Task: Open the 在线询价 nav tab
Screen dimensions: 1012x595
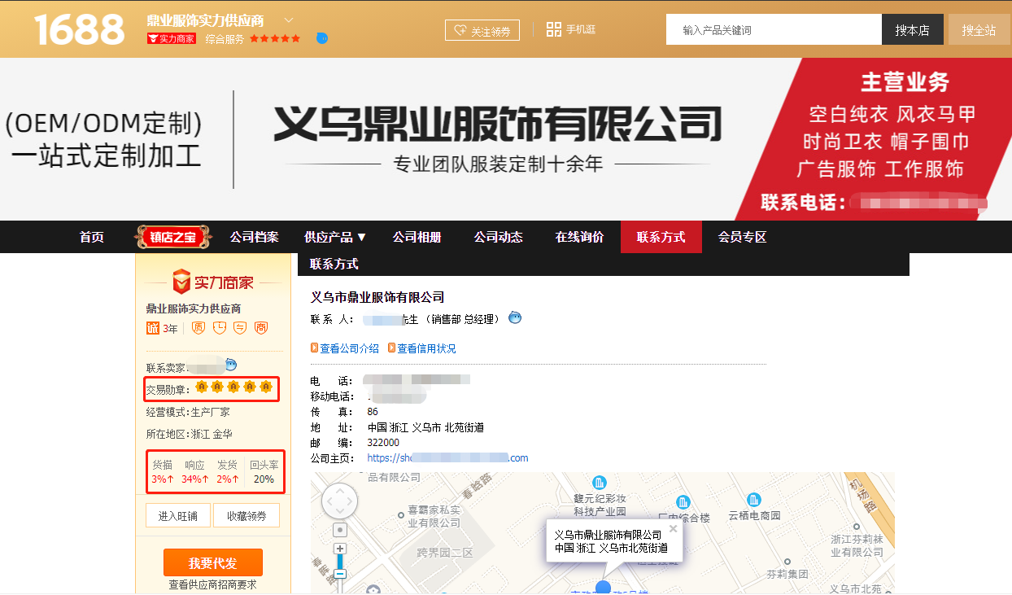Action: point(579,237)
